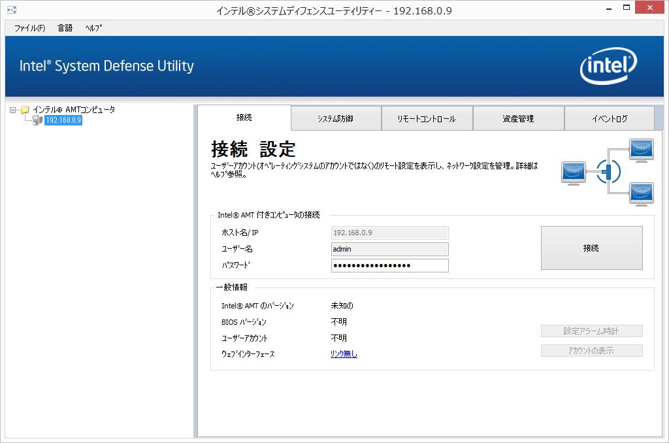The width and height of the screenshot is (669, 443).
Task: Click the ユーザー名 field containing admin
Action: click(x=389, y=249)
